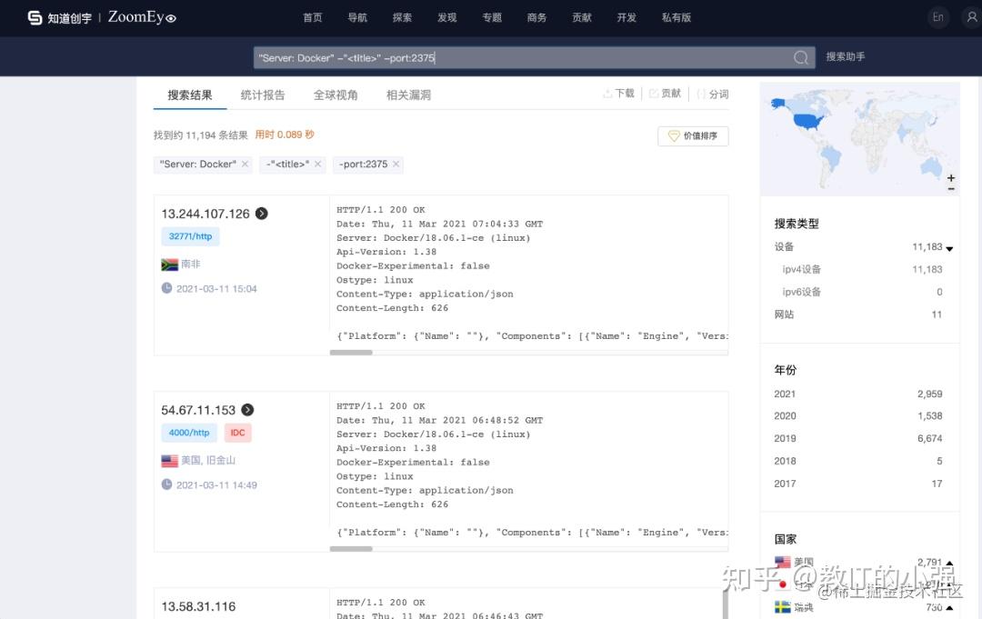Switch to the 统计报告 tab

tap(263, 94)
